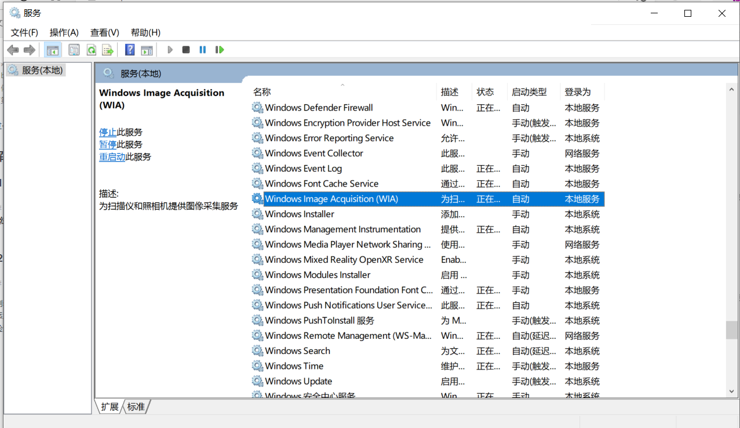
Task: Click the 暂停 service link
Action: click(x=108, y=144)
